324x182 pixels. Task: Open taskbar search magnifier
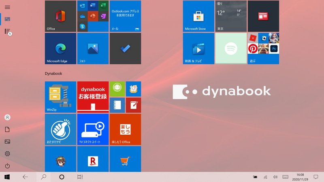[x=44, y=177]
